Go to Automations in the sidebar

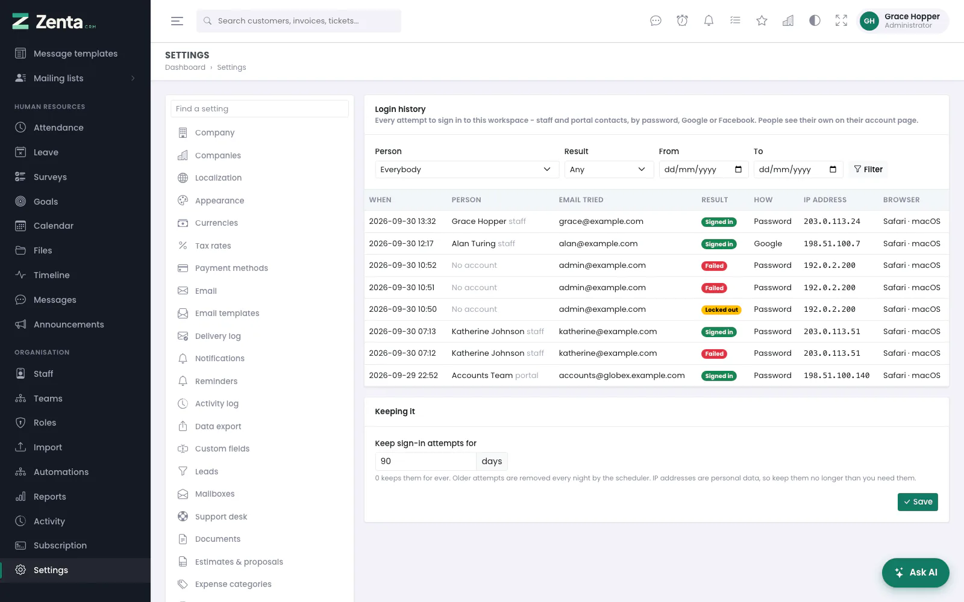click(x=75, y=472)
